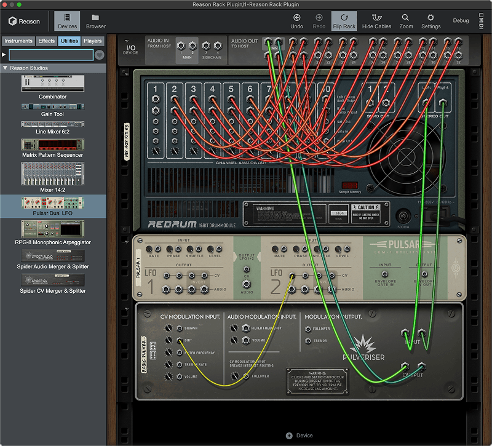The width and height of the screenshot is (492, 446).
Task: Toggle the Flip Rack button
Action: [344, 21]
